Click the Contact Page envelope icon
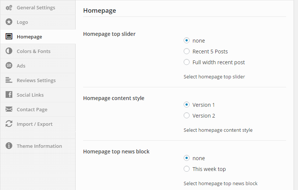This screenshot has width=298, height=190. coord(9,109)
